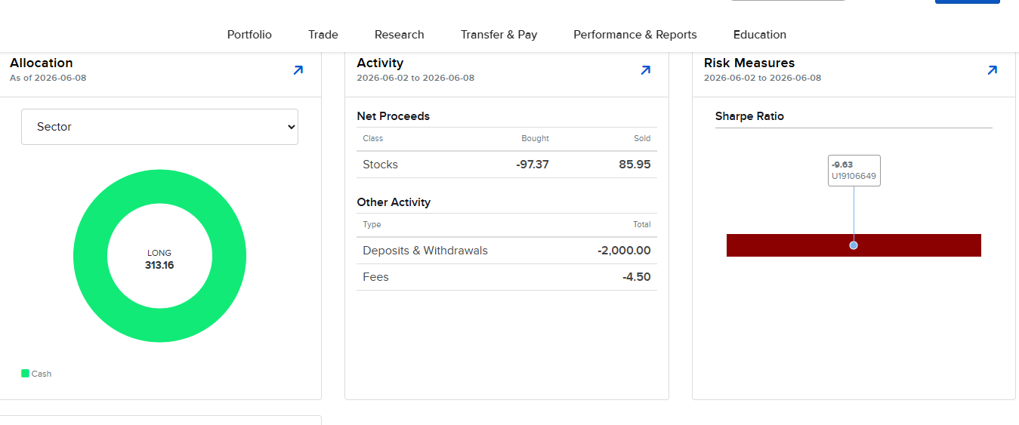This screenshot has height=425, width=1019.
Task: Click the -4.50 fees total
Action: (x=637, y=277)
